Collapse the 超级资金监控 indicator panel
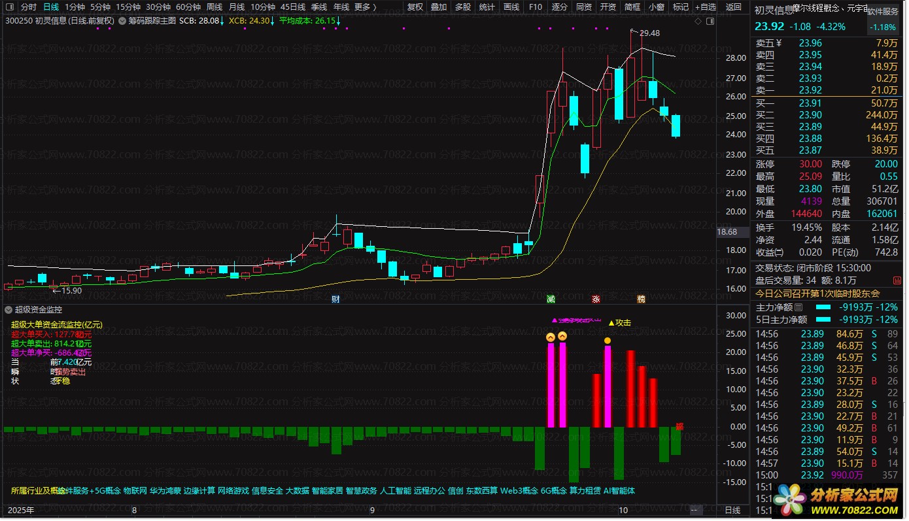This screenshot has height=521, width=909. [8, 310]
